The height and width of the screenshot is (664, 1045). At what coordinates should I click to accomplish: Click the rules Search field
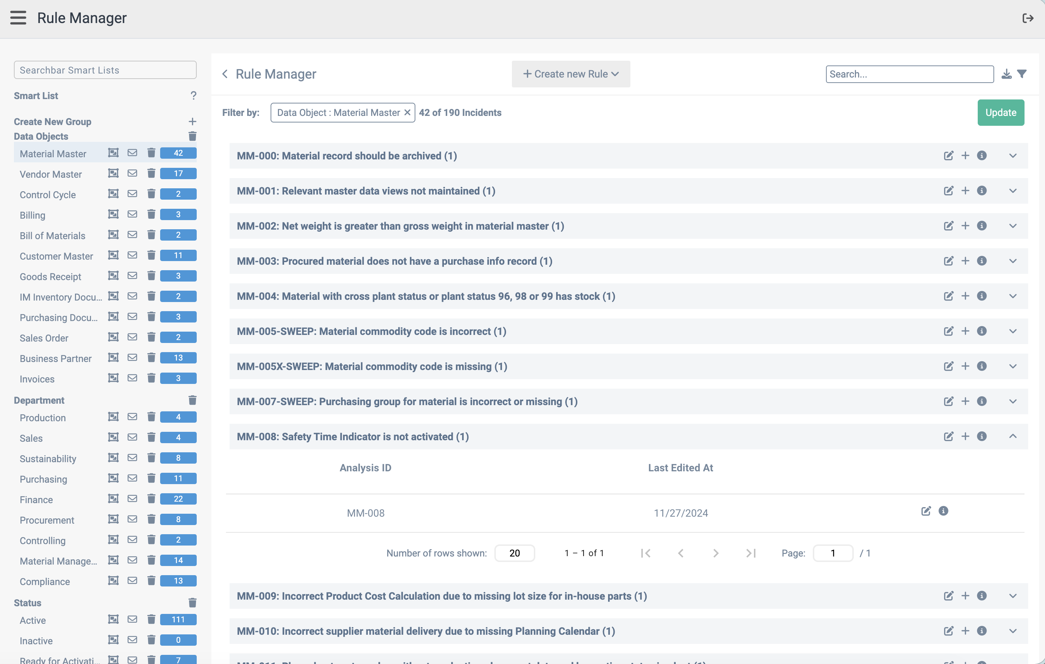pos(910,74)
